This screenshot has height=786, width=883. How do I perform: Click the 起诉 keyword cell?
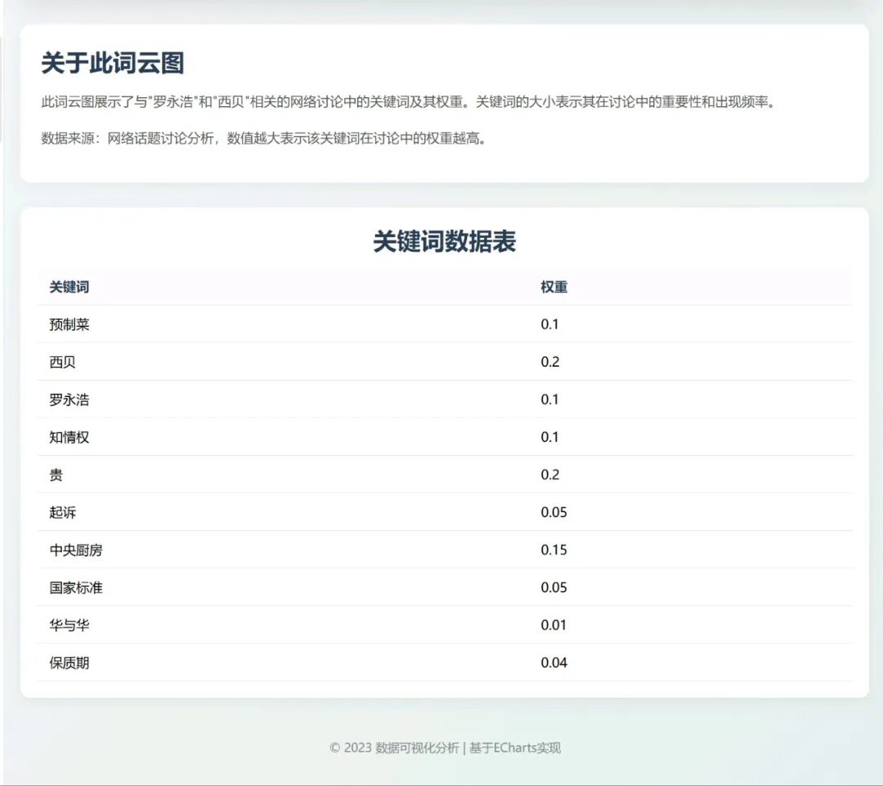61,512
